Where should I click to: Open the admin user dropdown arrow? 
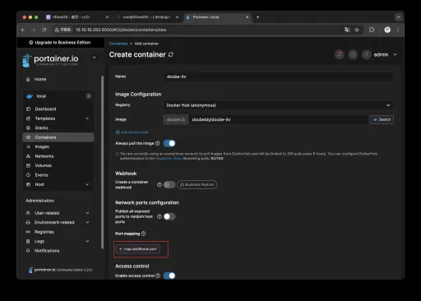(395, 54)
